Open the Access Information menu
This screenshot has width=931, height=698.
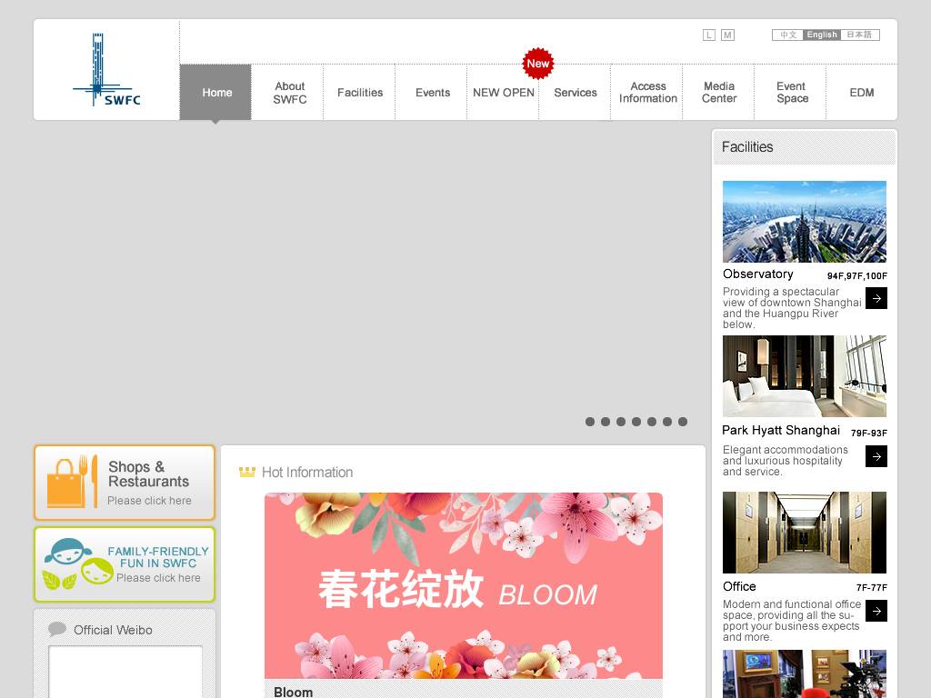647,93
